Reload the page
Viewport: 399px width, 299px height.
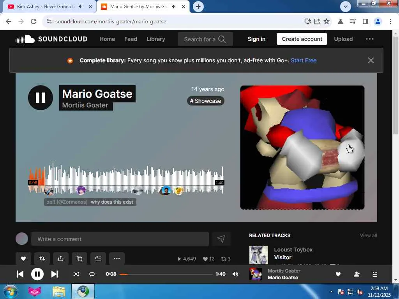34,22
